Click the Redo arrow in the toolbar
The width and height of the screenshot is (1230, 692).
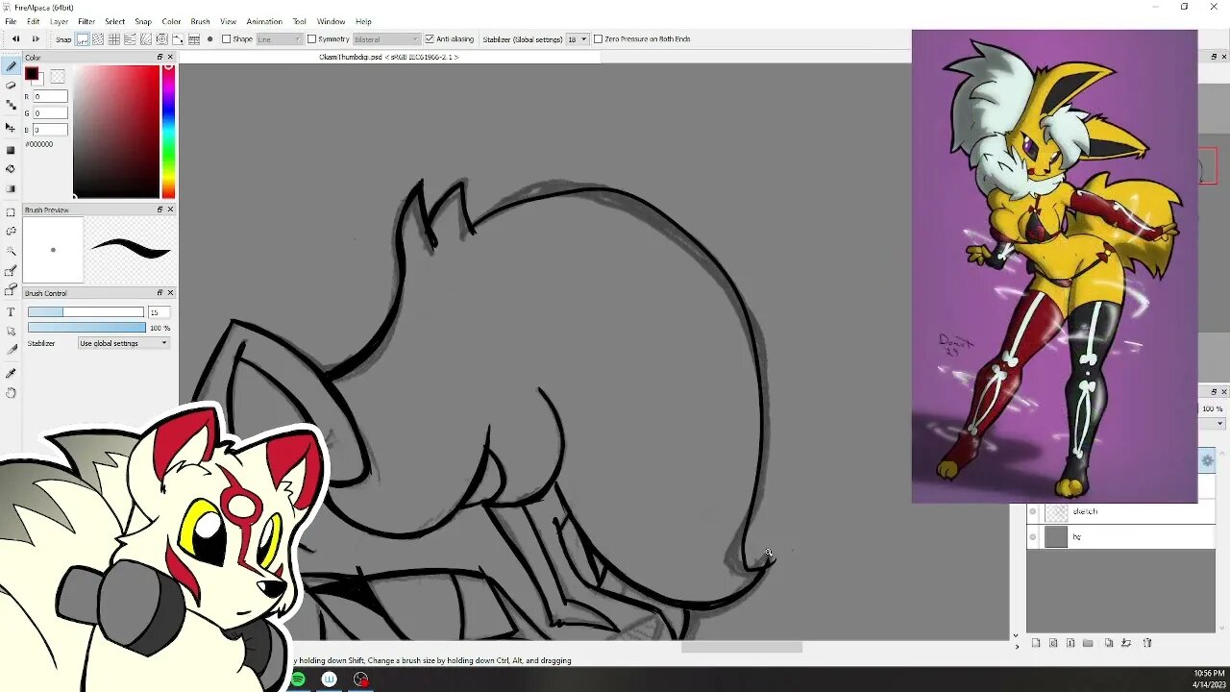(36, 39)
